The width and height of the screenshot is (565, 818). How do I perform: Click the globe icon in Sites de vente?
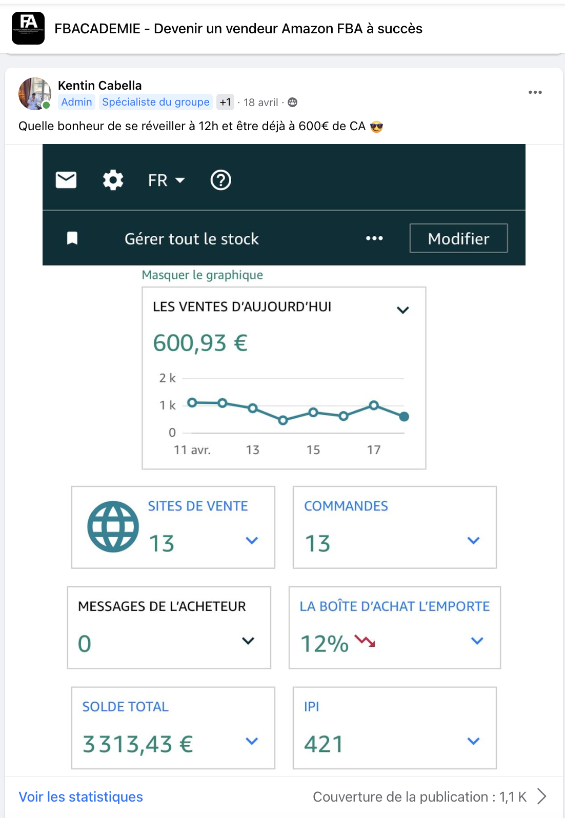point(113,526)
